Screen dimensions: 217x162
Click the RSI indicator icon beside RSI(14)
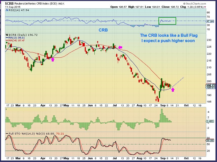point(7,10)
